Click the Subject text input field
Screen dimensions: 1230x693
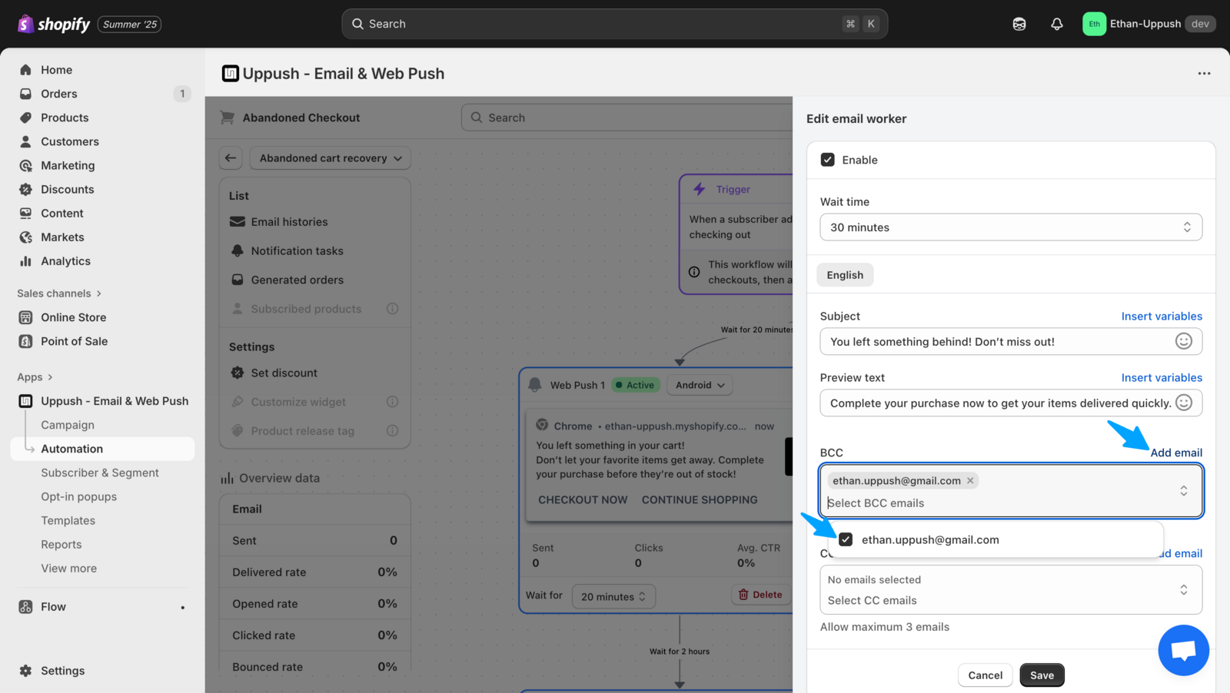click(996, 341)
